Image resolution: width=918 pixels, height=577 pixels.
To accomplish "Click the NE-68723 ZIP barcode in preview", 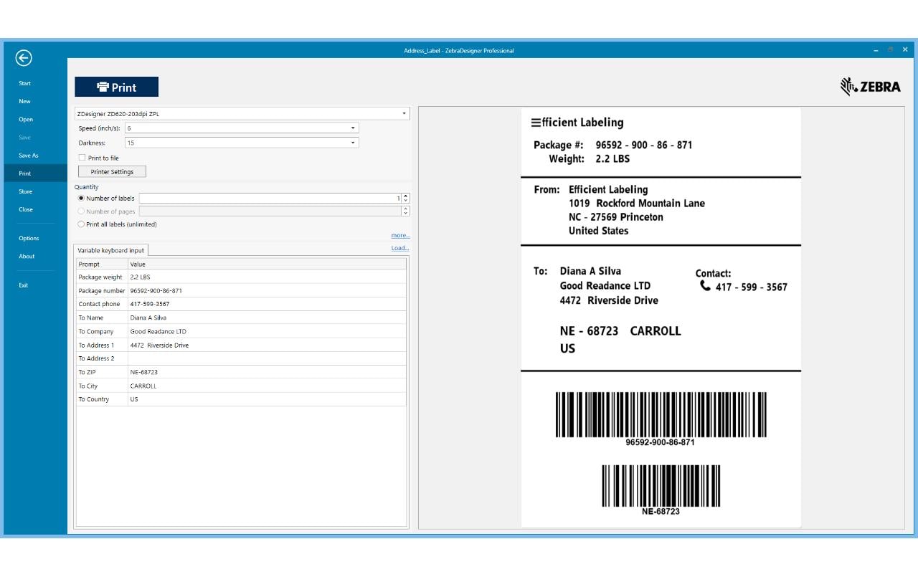I will pyautogui.click(x=661, y=485).
